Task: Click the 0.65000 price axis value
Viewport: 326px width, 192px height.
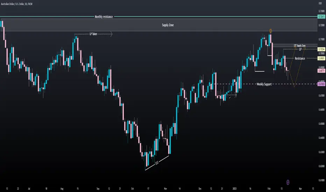Action: (322, 124)
